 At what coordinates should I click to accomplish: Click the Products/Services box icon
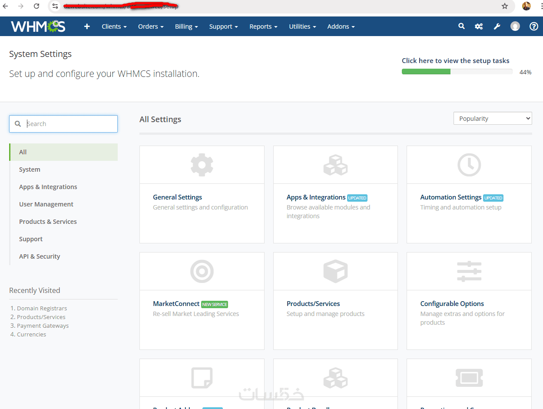pyautogui.click(x=335, y=271)
